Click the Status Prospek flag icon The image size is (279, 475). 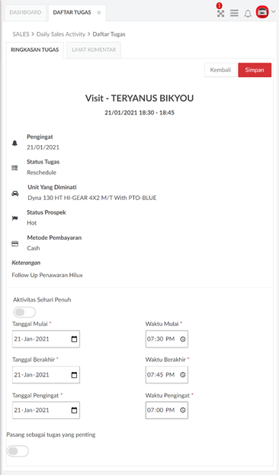14,218
